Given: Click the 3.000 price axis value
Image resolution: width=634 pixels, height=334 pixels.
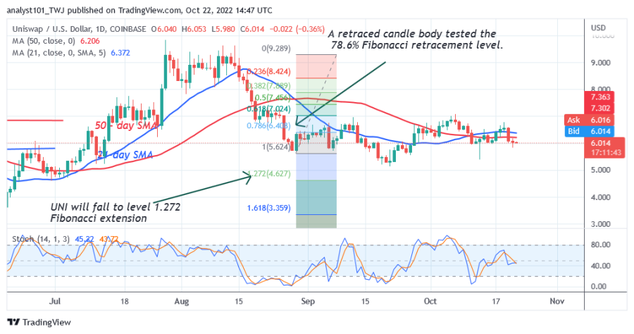Looking at the screenshot, I should point(600,224).
